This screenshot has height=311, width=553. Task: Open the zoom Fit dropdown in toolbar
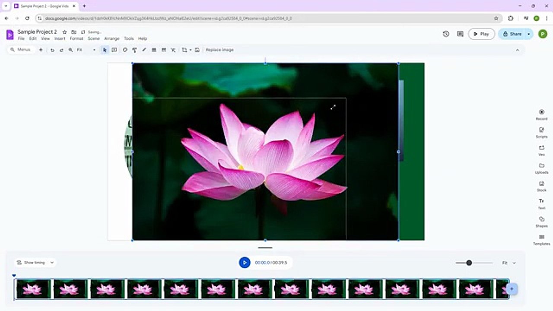tap(86, 50)
